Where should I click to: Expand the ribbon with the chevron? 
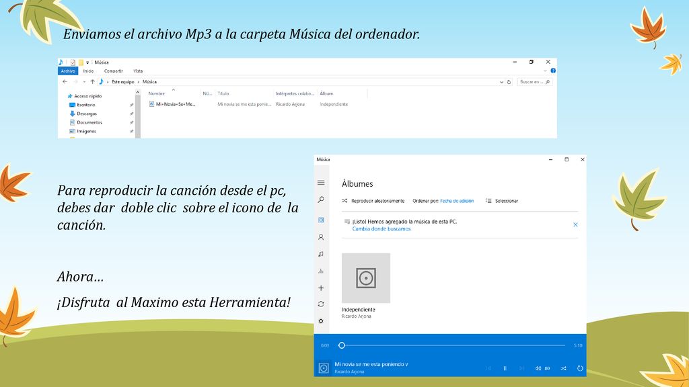click(545, 71)
